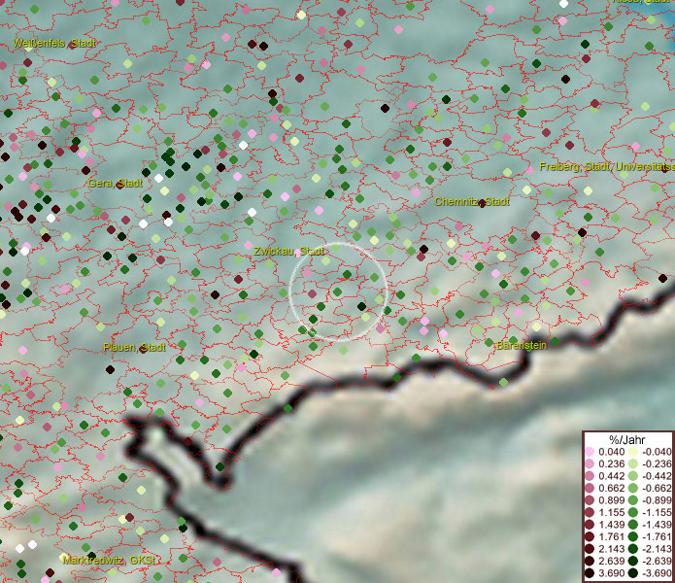Viewport: 675px width, 583px height.
Task: Select the 1.761 legend value
Action: [x=611, y=536]
